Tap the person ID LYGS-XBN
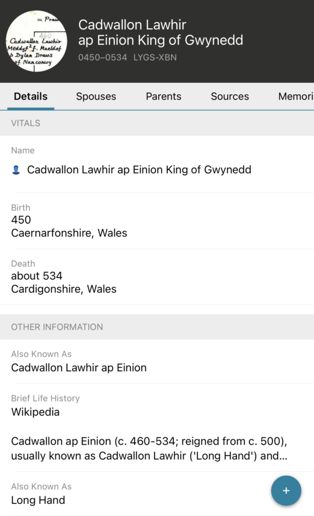This screenshot has width=314, height=516. coord(155,57)
